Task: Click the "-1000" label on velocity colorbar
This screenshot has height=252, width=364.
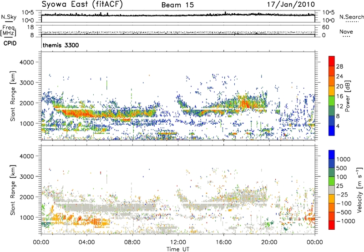Action: tap(346, 221)
